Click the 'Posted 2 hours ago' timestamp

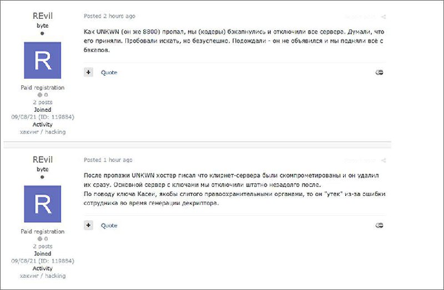109,16
